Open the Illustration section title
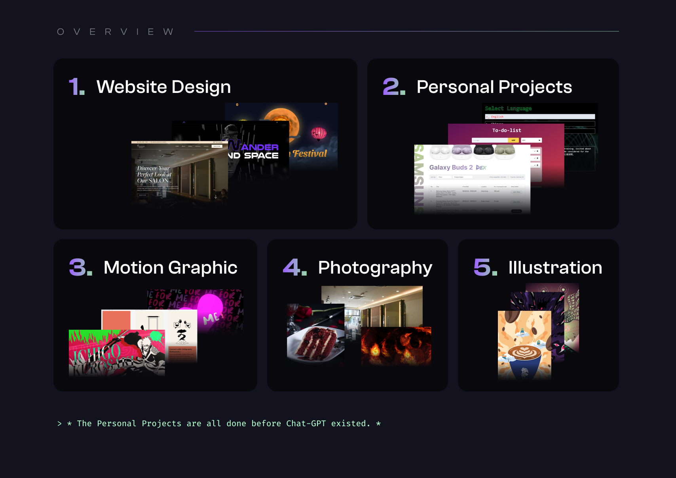 pos(555,268)
